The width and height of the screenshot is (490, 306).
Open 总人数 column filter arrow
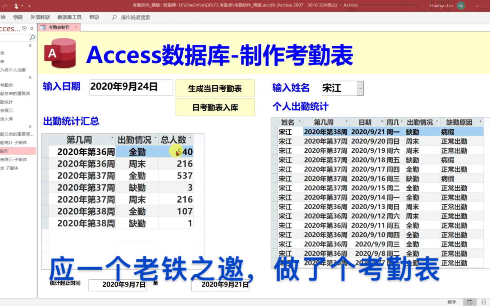tap(190, 138)
